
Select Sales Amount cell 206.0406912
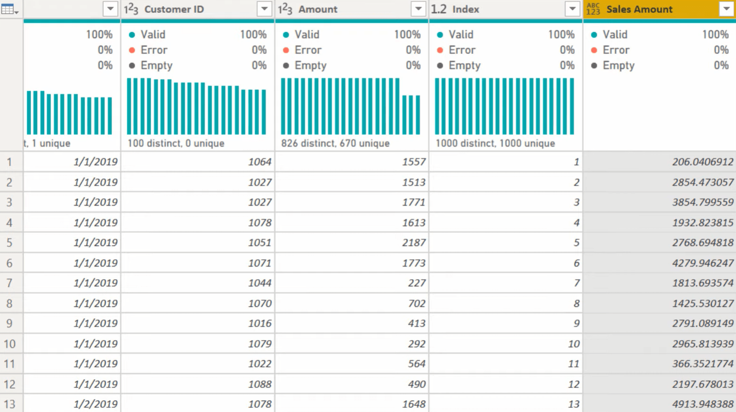click(660, 162)
